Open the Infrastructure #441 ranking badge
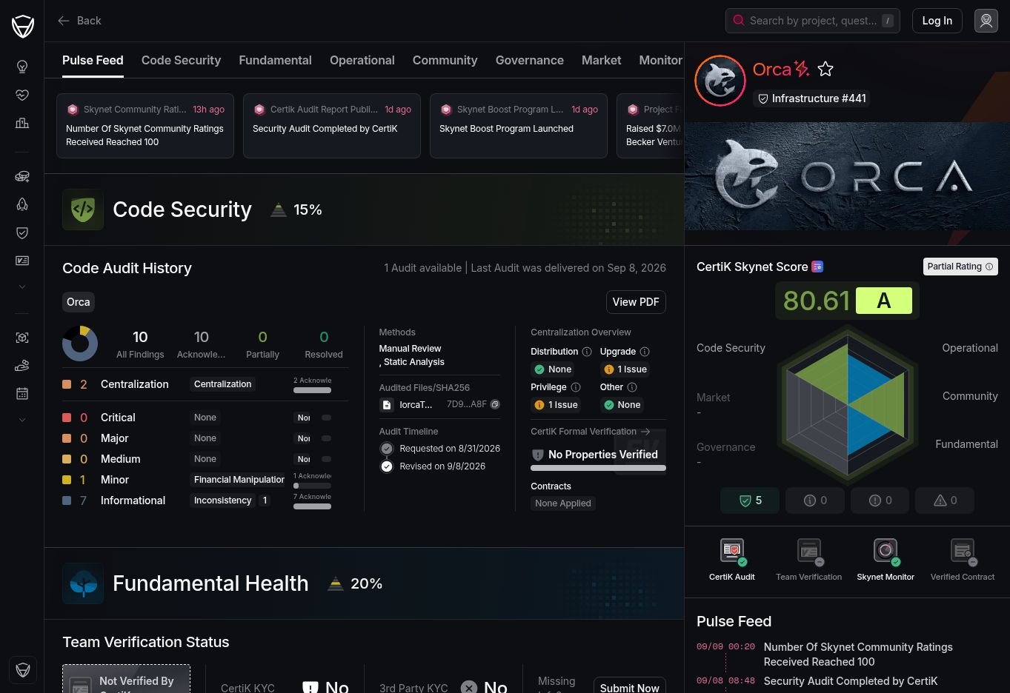Viewport: 1010px width, 693px height. 811,98
